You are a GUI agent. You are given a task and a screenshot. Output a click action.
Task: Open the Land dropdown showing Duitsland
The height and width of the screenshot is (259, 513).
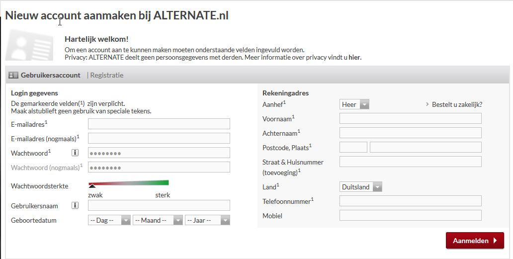[360, 187]
